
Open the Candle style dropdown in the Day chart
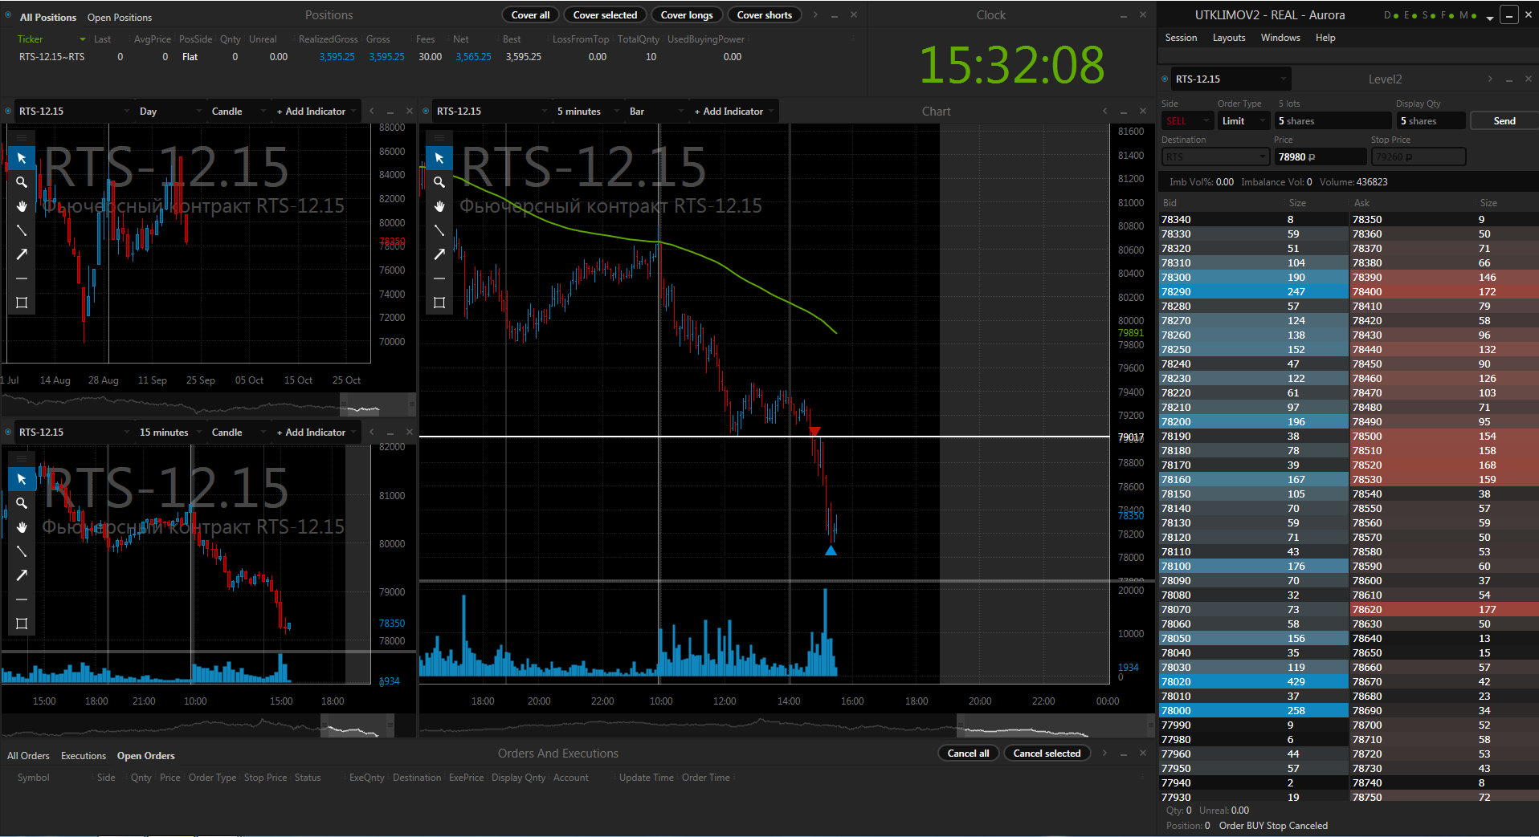click(238, 111)
